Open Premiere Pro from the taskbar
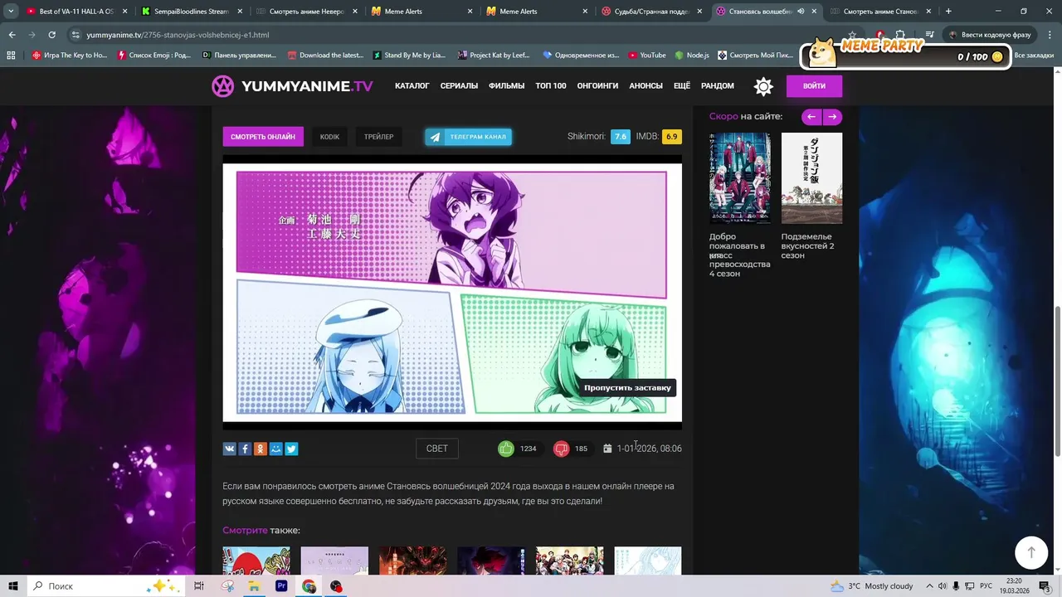This screenshot has height=597, width=1062. 281,586
